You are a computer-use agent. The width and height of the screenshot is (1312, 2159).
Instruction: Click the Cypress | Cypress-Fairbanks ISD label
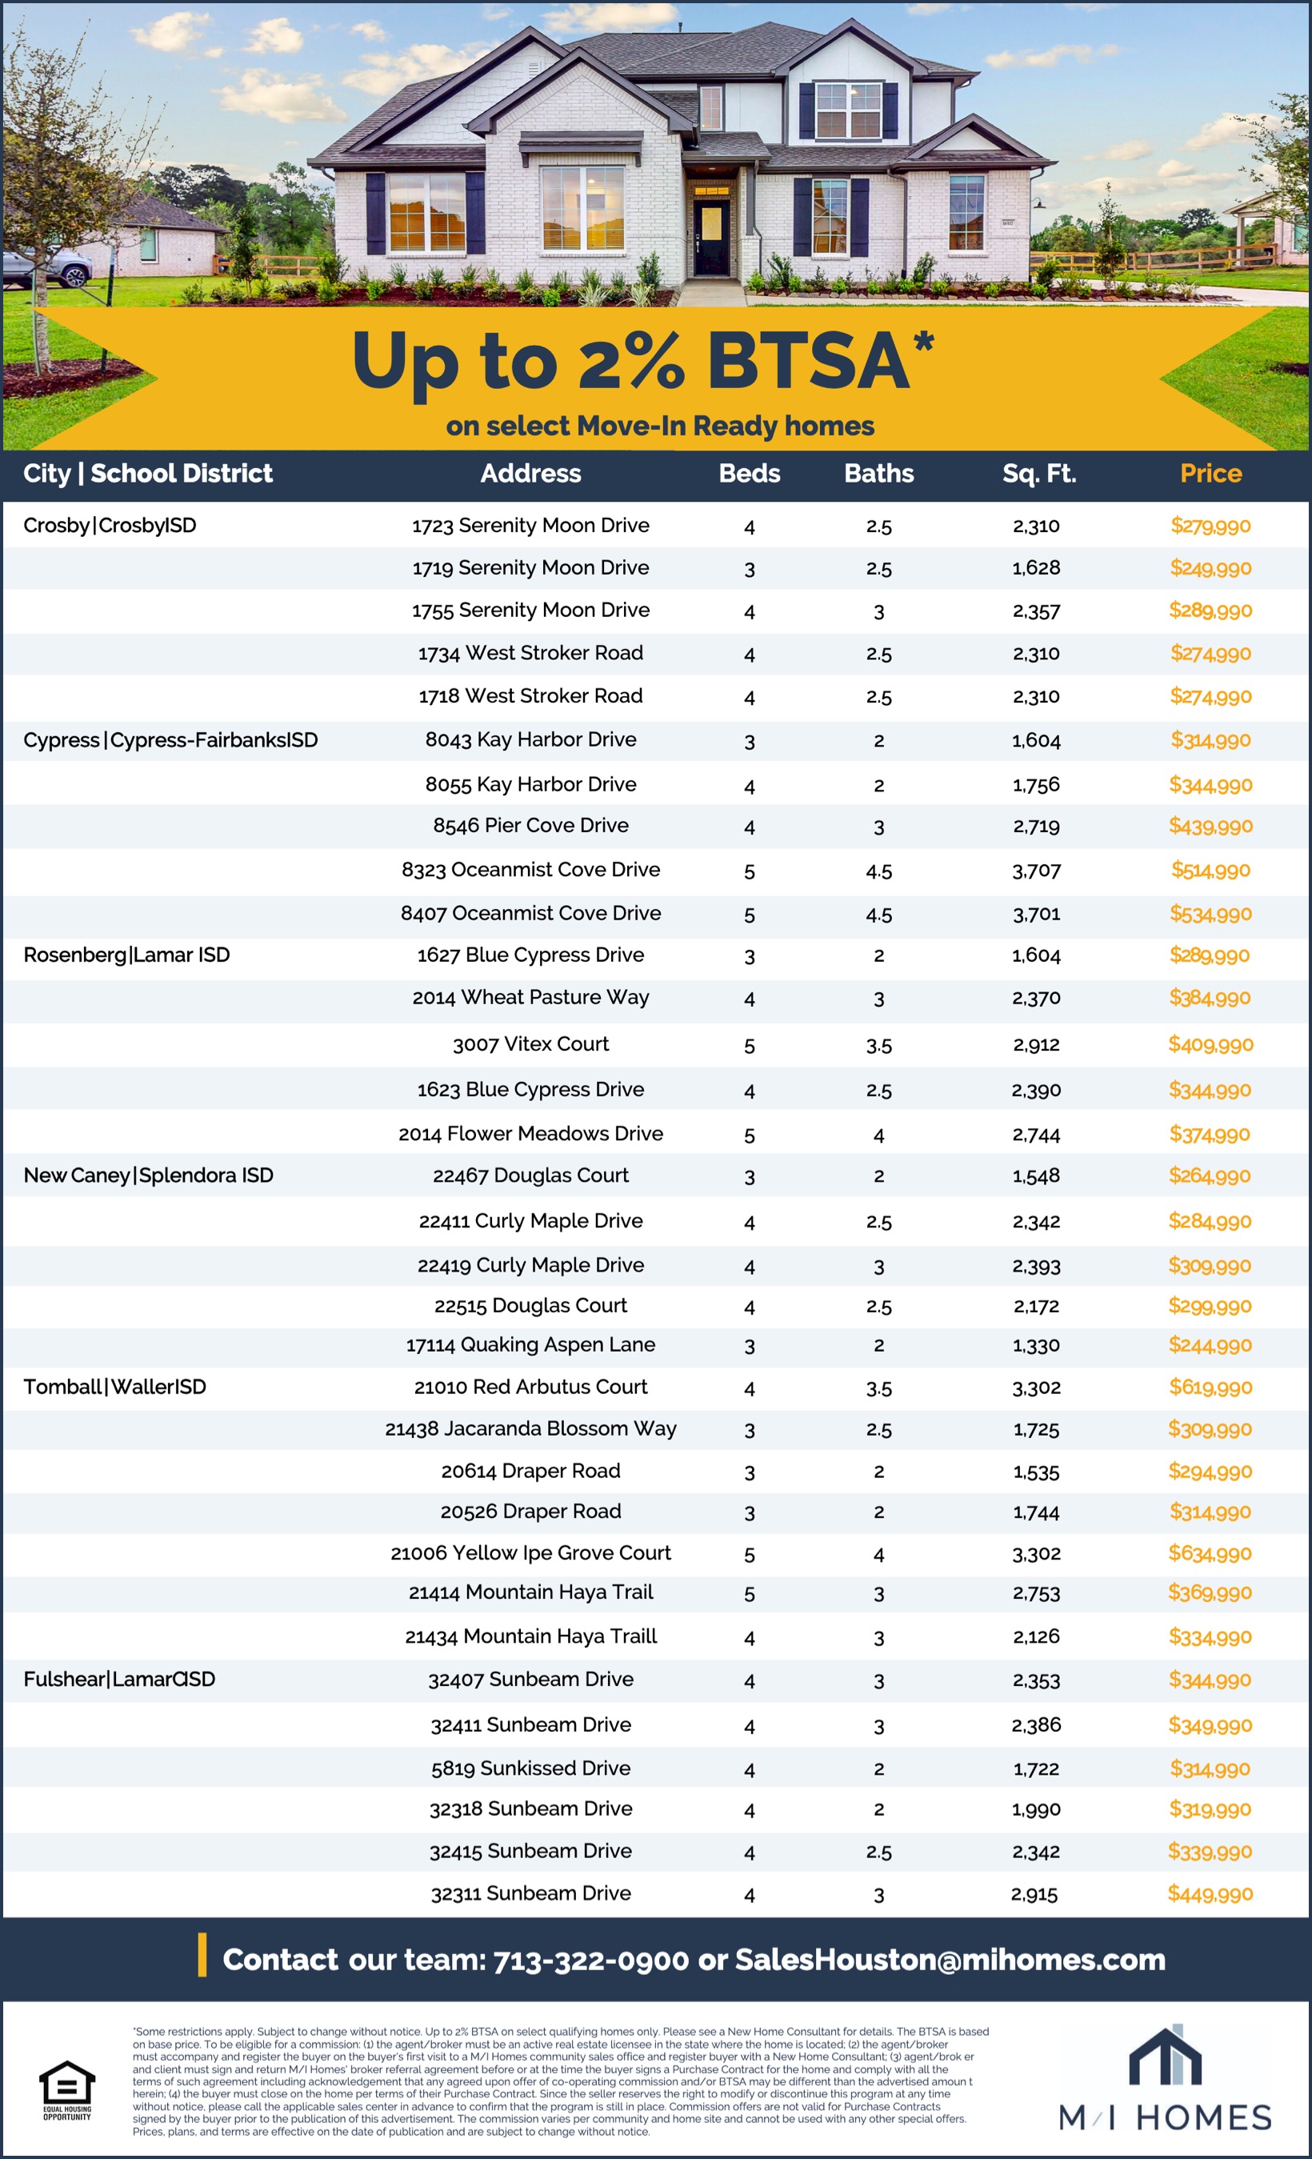pyautogui.click(x=170, y=740)
